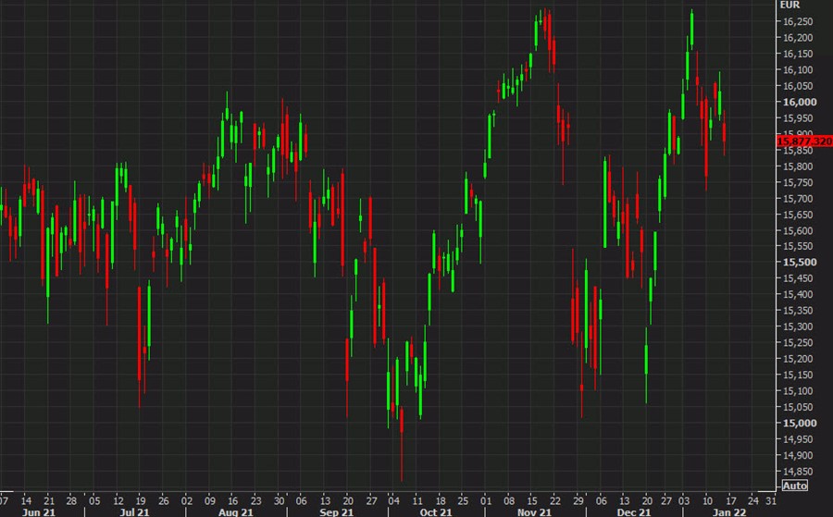The image size is (833, 517).
Task: Click date tick 04 on time axis
Action: [x=393, y=500]
